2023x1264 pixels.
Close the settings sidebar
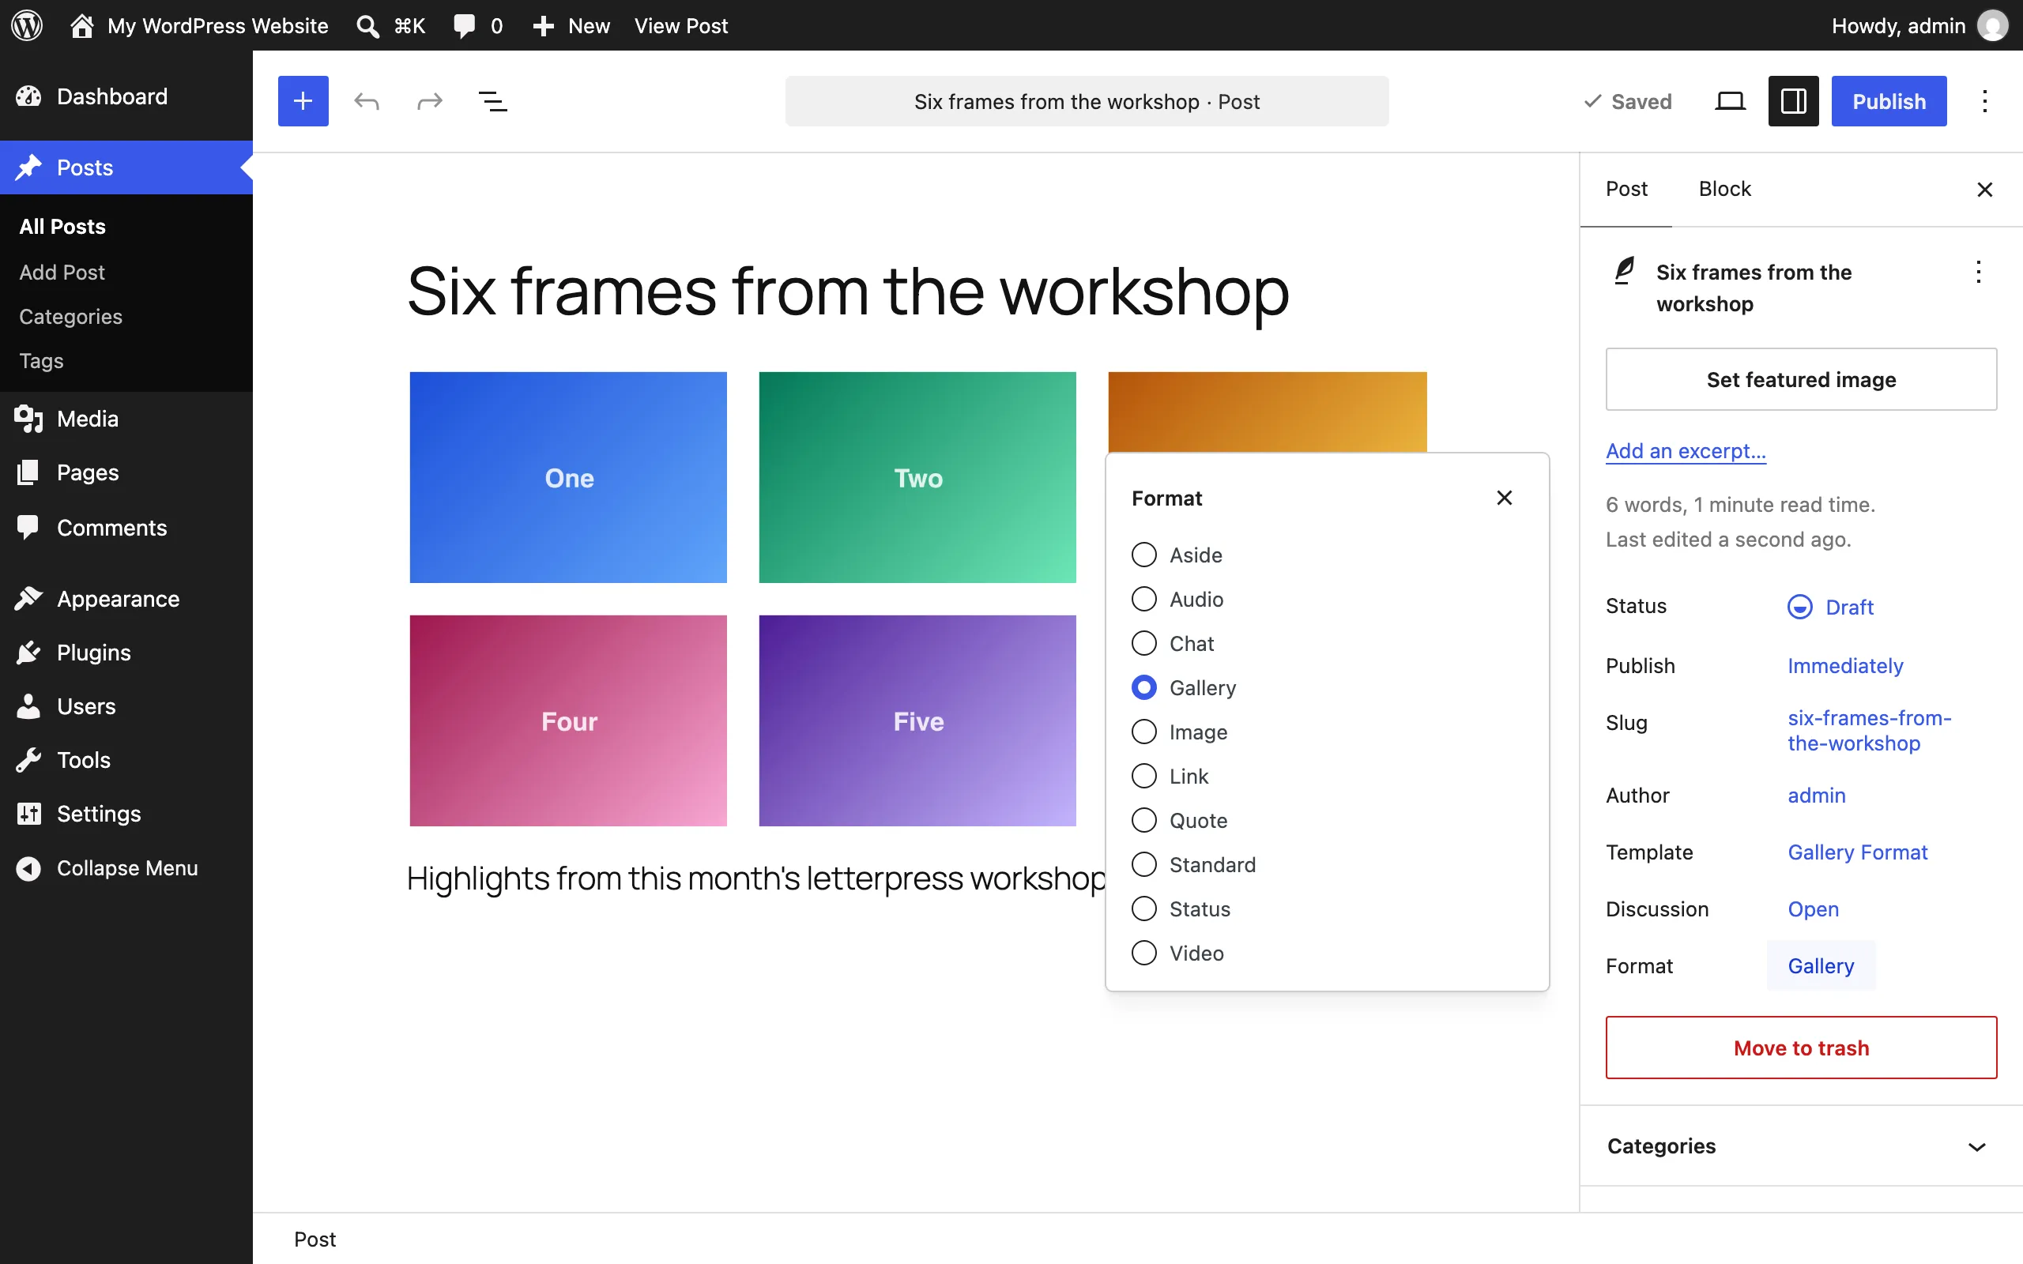1984,190
